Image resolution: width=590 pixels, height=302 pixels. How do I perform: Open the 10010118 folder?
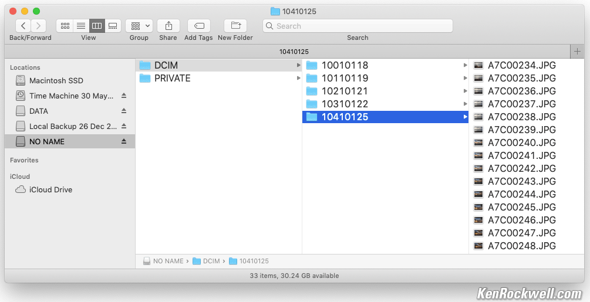click(x=345, y=65)
